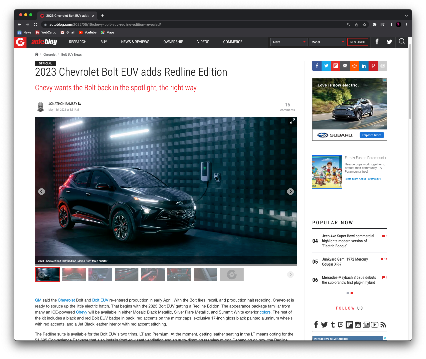This screenshot has height=359, width=426.
Task: Show previous gallery image
Action: pos(41,191)
